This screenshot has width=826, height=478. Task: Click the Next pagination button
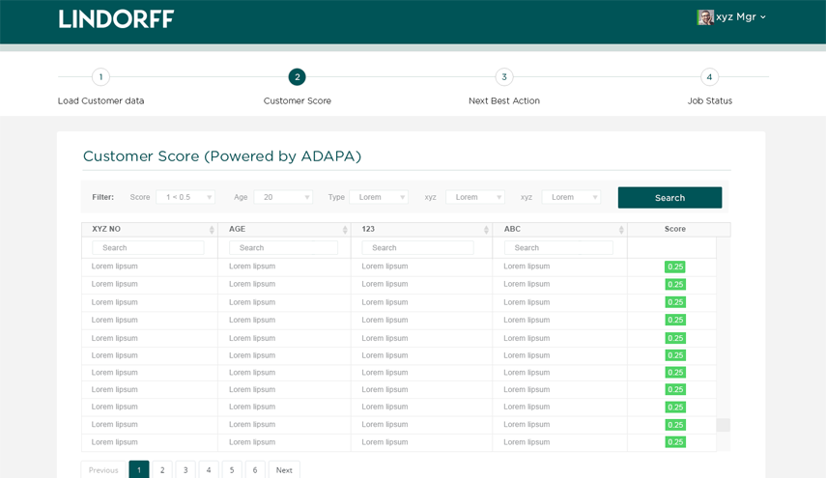[x=284, y=470]
